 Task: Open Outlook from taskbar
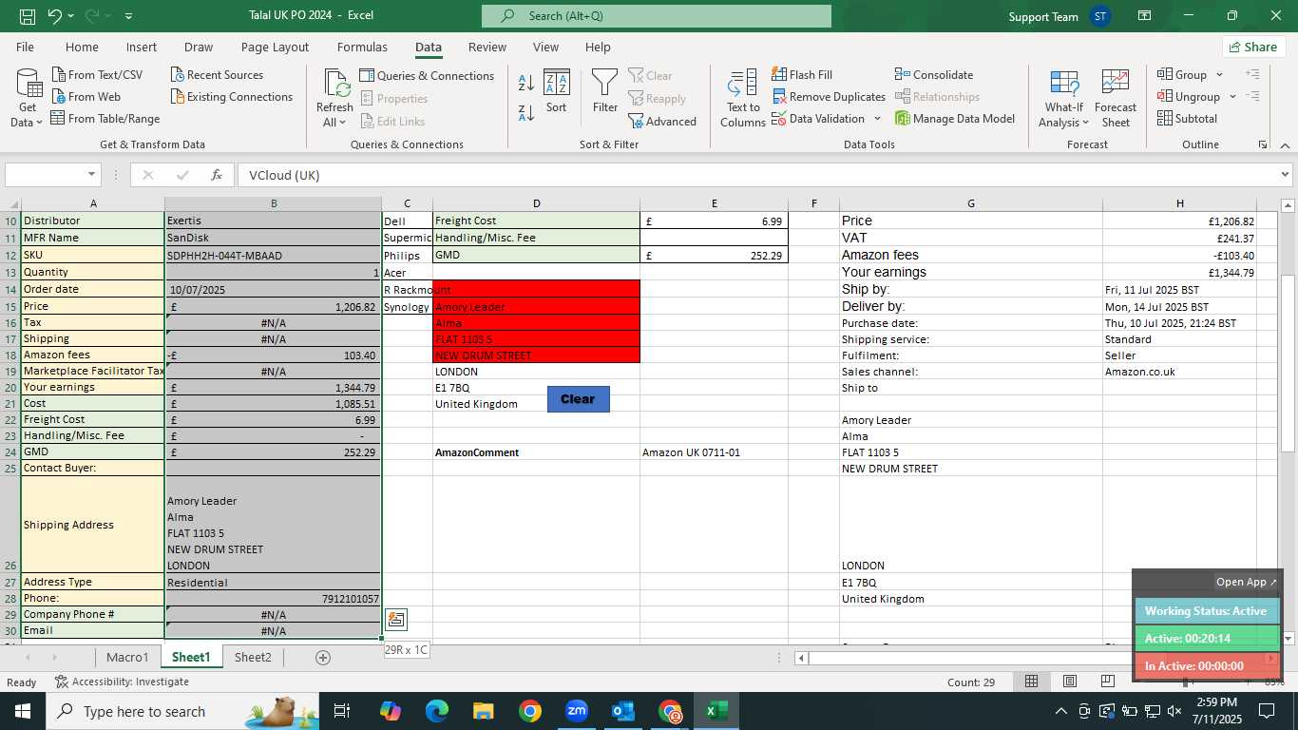click(x=623, y=711)
